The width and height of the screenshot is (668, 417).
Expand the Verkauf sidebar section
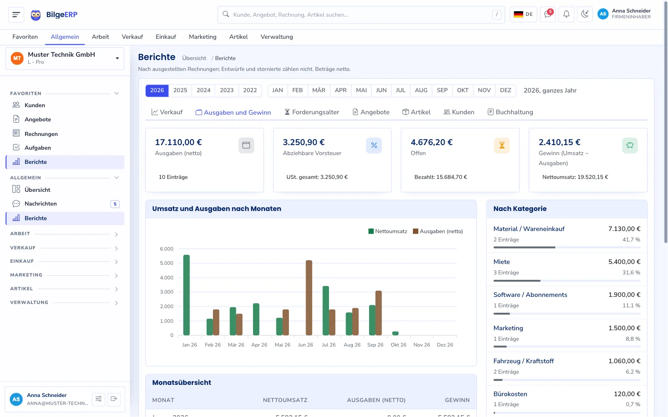tap(65, 248)
